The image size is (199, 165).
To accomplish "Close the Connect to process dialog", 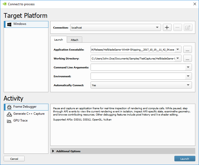I will tap(194, 4).
